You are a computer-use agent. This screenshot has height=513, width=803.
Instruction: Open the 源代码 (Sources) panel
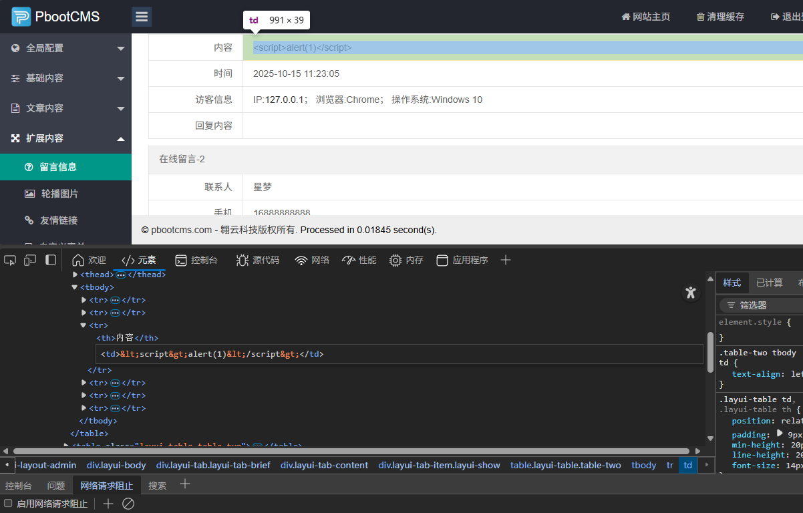pyautogui.click(x=258, y=260)
